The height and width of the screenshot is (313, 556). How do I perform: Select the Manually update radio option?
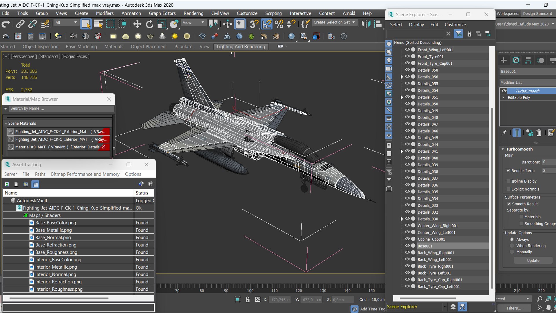(512, 252)
